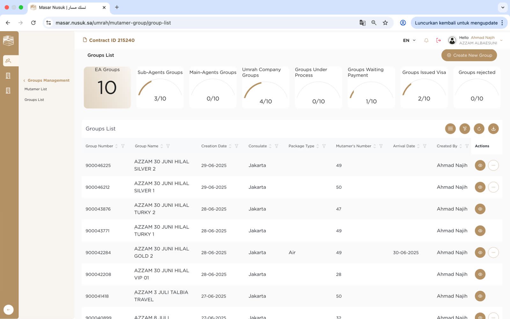Screen dimensions: 510x319
Task: Click the download icon in Groups List toolbar
Action: pyautogui.click(x=493, y=129)
